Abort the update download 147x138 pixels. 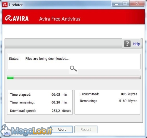(61, 129)
